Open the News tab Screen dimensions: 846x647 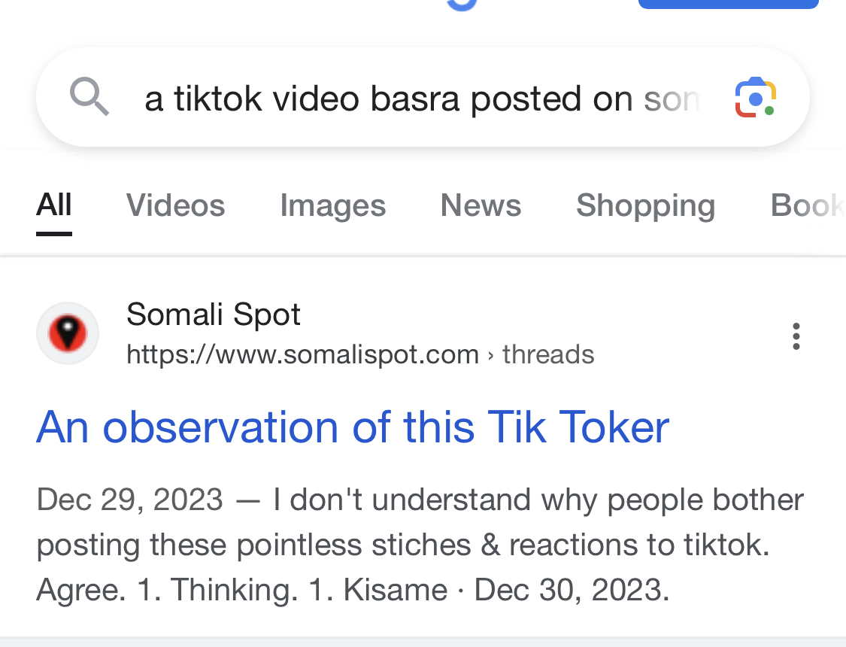[481, 205]
